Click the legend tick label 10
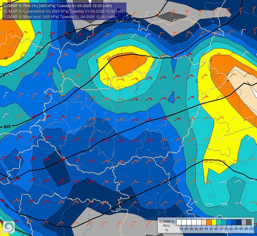Screen dimensions: 257x236 (181, 229)
